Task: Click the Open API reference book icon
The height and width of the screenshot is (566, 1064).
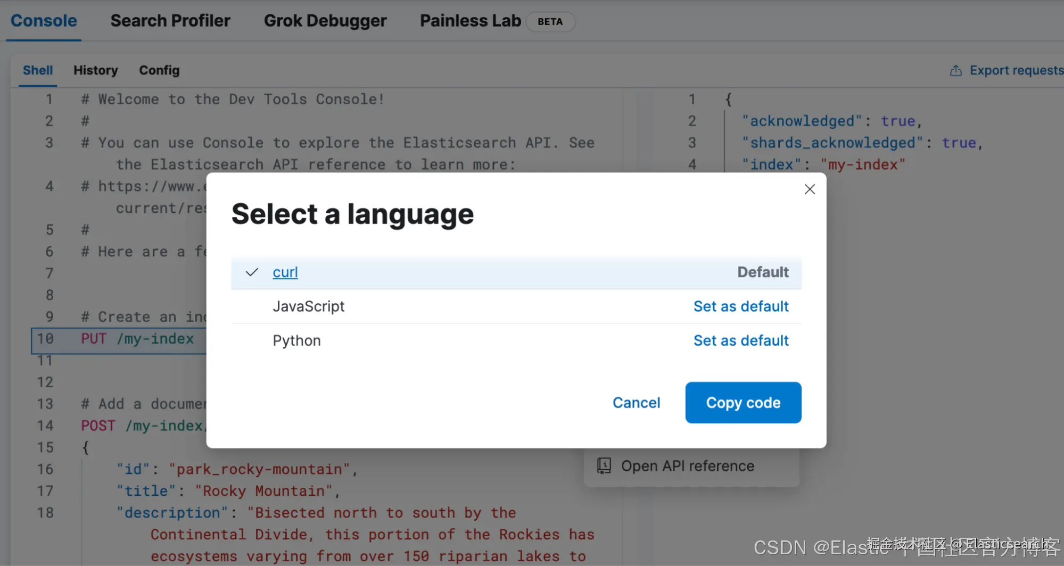Action: click(604, 466)
